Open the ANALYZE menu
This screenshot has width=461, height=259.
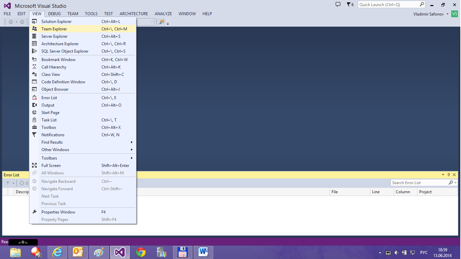point(163,14)
